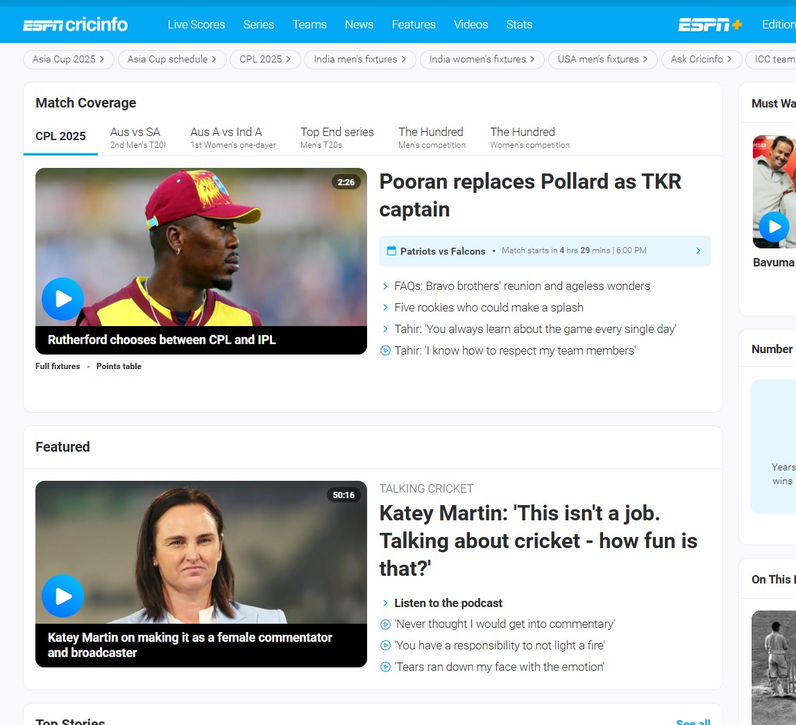Open Features menu
The height and width of the screenshot is (725, 796).
[x=414, y=24]
